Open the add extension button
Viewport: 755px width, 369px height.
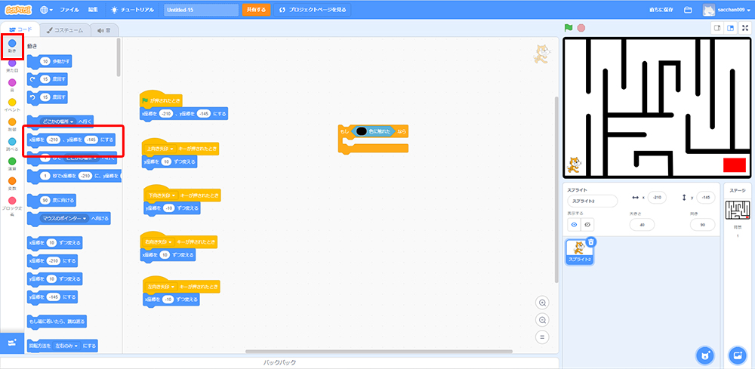[12, 343]
